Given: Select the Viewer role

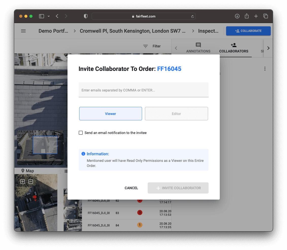Looking at the screenshot, I should click(111, 114).
